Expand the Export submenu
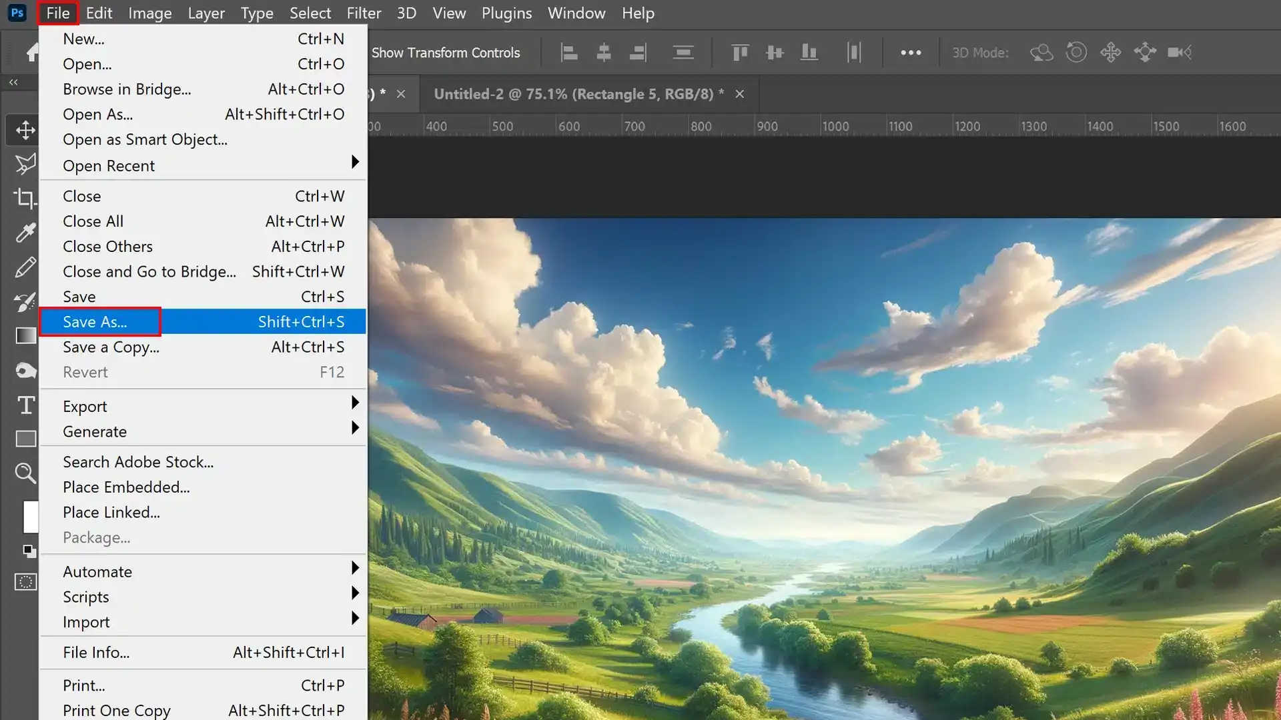 coord(203,406)
